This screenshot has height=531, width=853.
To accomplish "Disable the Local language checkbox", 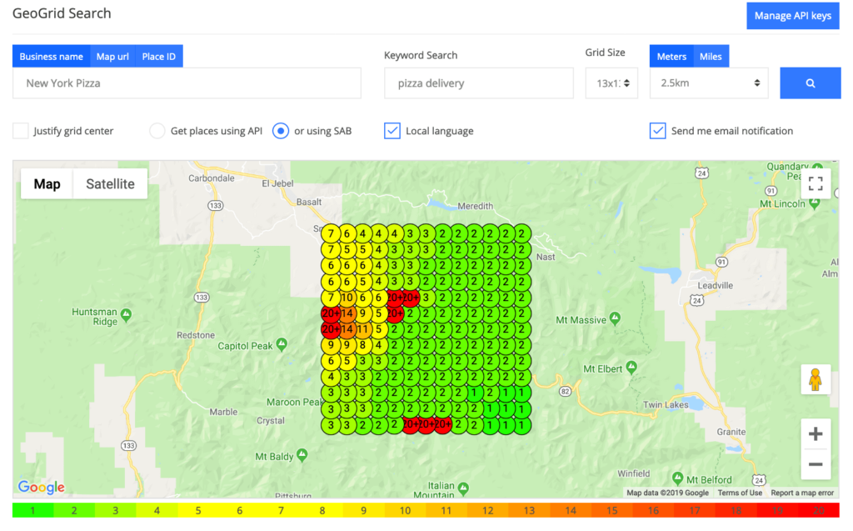I will click(x=392, y=131).
